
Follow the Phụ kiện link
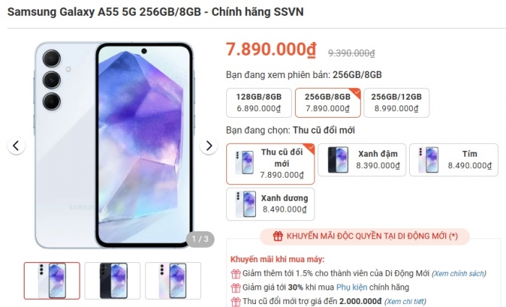tap(351, 287)
